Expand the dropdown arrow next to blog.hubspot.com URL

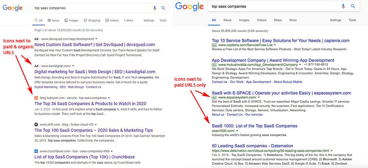(x=109, y=98)
